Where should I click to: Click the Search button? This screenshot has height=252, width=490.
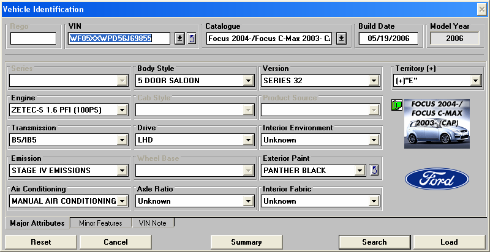pos(374,242)
